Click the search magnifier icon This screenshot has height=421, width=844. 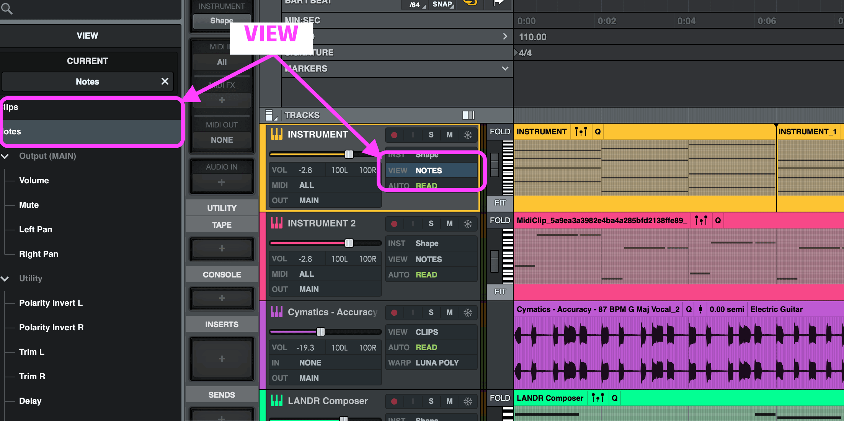coord(7,8)
